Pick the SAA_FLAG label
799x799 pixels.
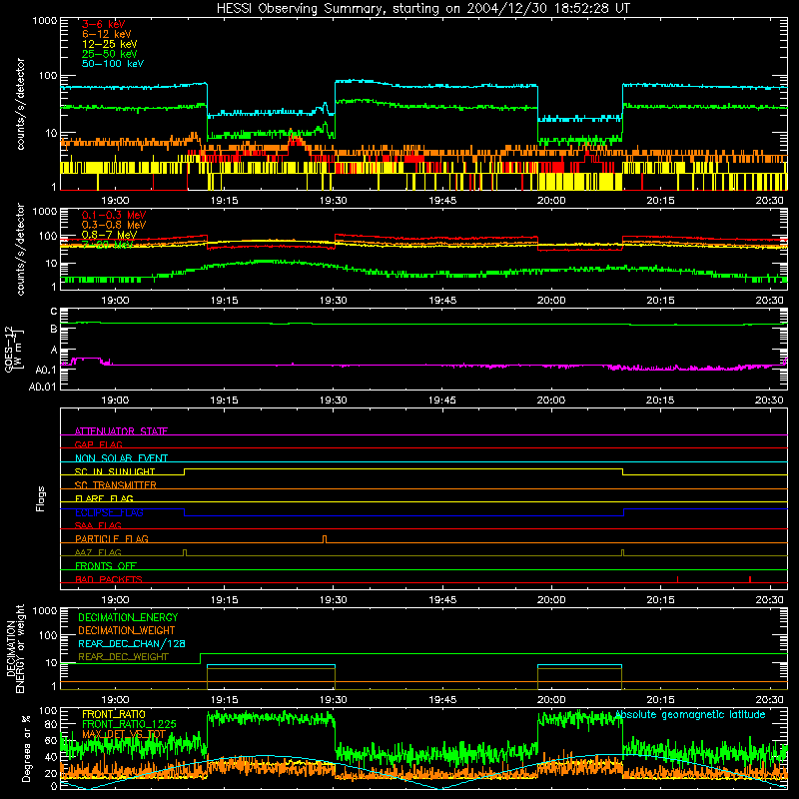tap(98, 525)
